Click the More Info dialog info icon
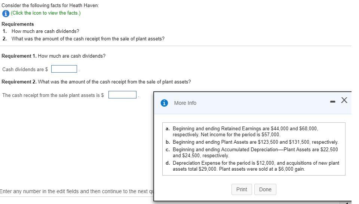 tap(164, 103)
